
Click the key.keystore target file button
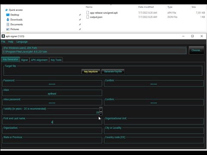[91, 71]
